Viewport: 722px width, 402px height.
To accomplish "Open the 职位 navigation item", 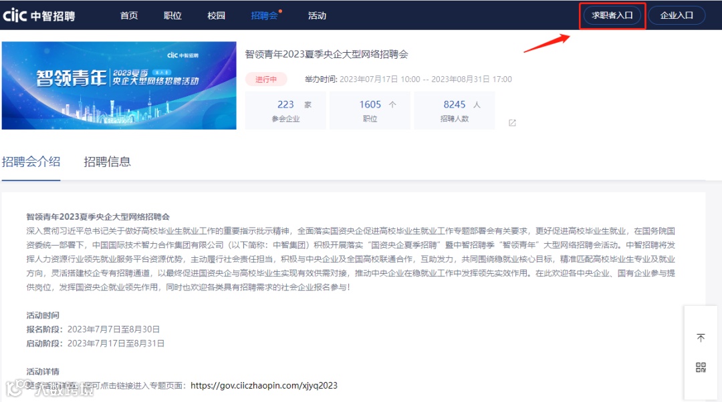I will [x=172, y=15].
